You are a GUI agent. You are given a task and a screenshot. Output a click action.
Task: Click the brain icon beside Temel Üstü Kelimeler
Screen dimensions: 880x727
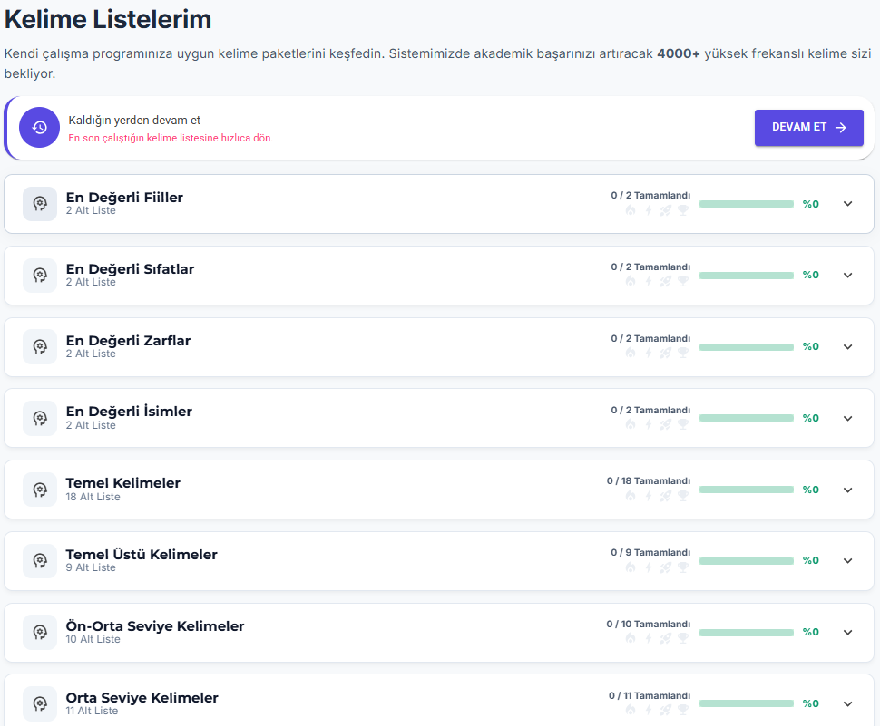40,560
